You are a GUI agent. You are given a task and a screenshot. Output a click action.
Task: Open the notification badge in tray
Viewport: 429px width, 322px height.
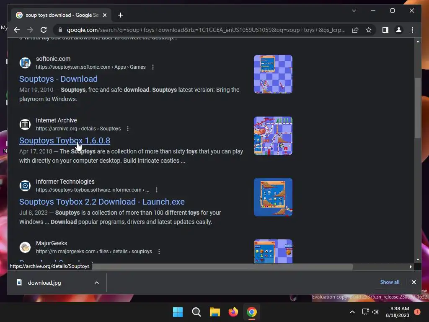pos(417,312)
